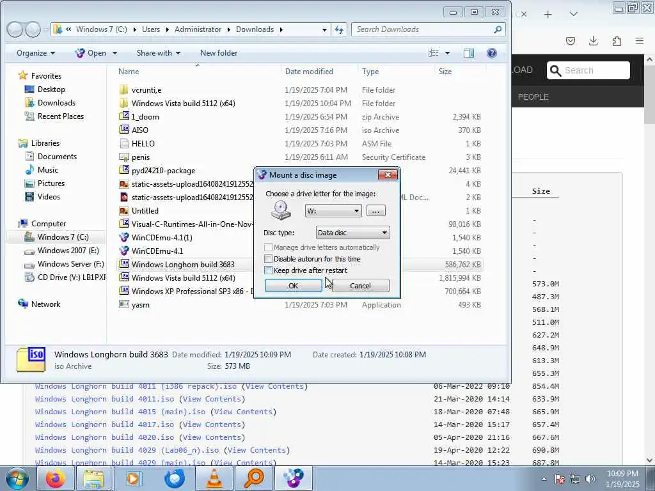Open the address bar history dropdown

coord(324,29)
